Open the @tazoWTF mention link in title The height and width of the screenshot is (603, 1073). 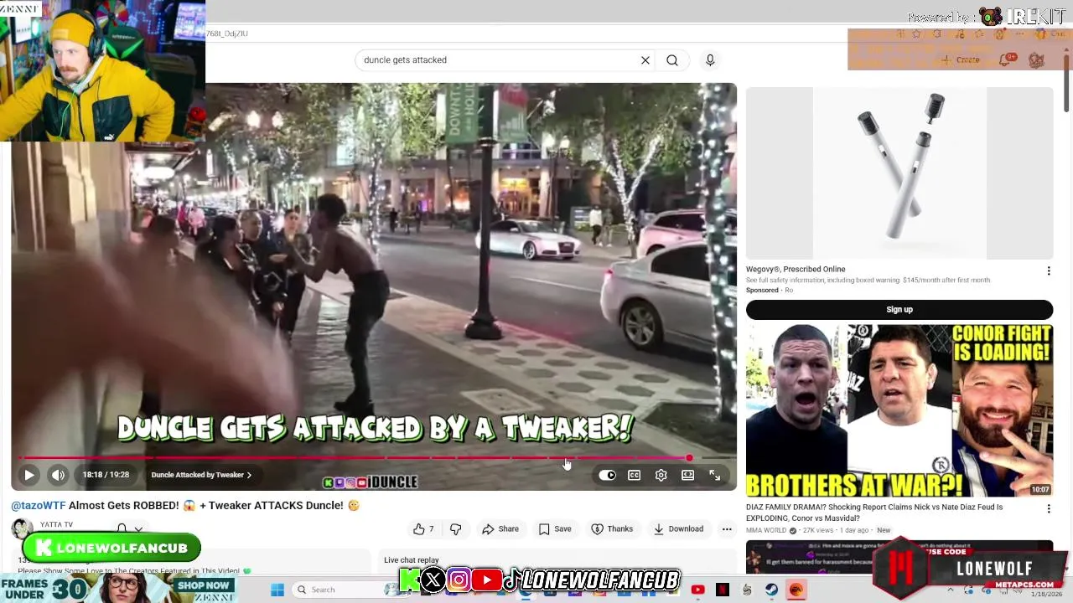(x=39, y=506)
